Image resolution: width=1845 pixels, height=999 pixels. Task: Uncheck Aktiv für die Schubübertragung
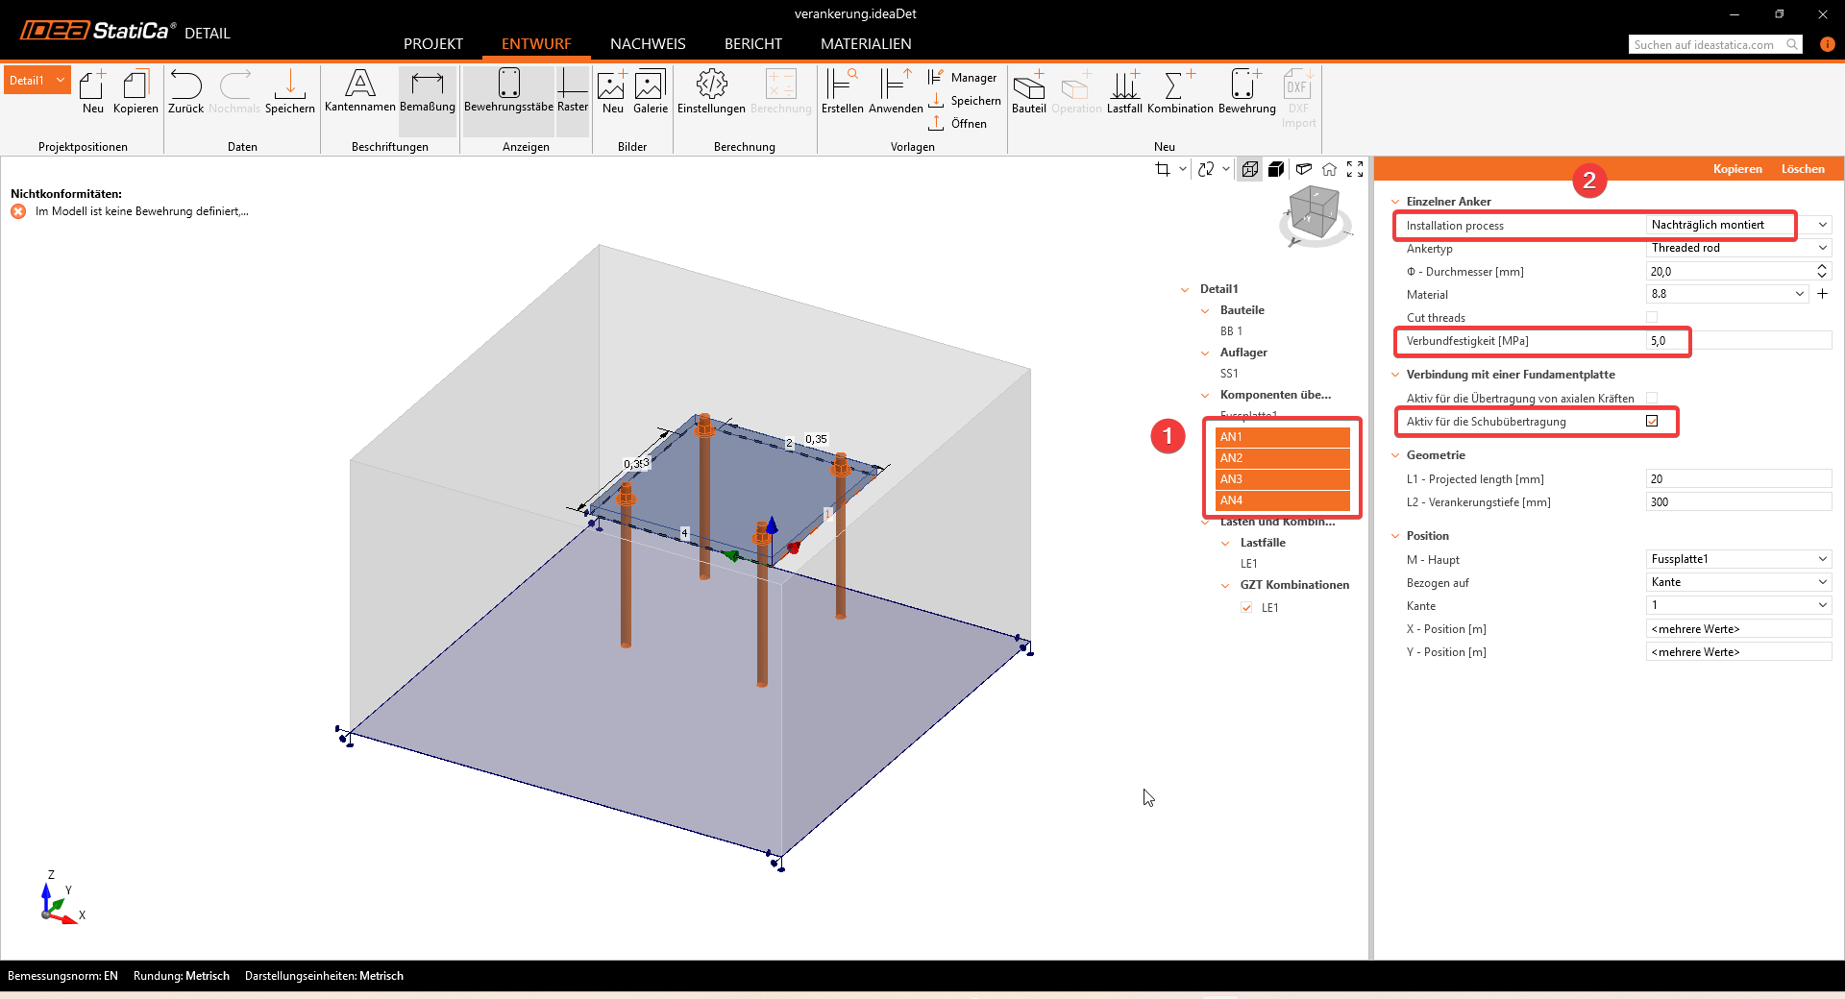1652,421
